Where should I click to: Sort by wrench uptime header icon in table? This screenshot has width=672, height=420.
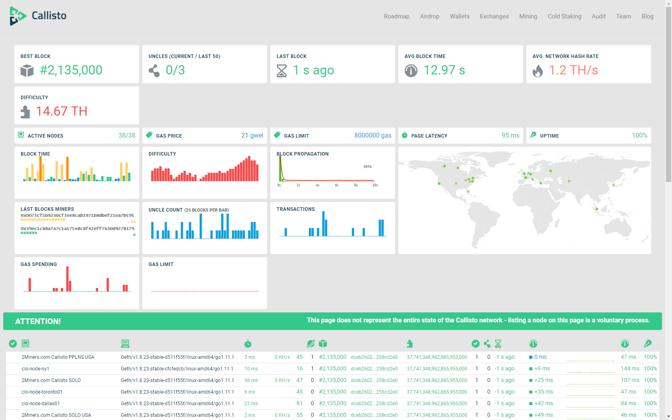648,344
